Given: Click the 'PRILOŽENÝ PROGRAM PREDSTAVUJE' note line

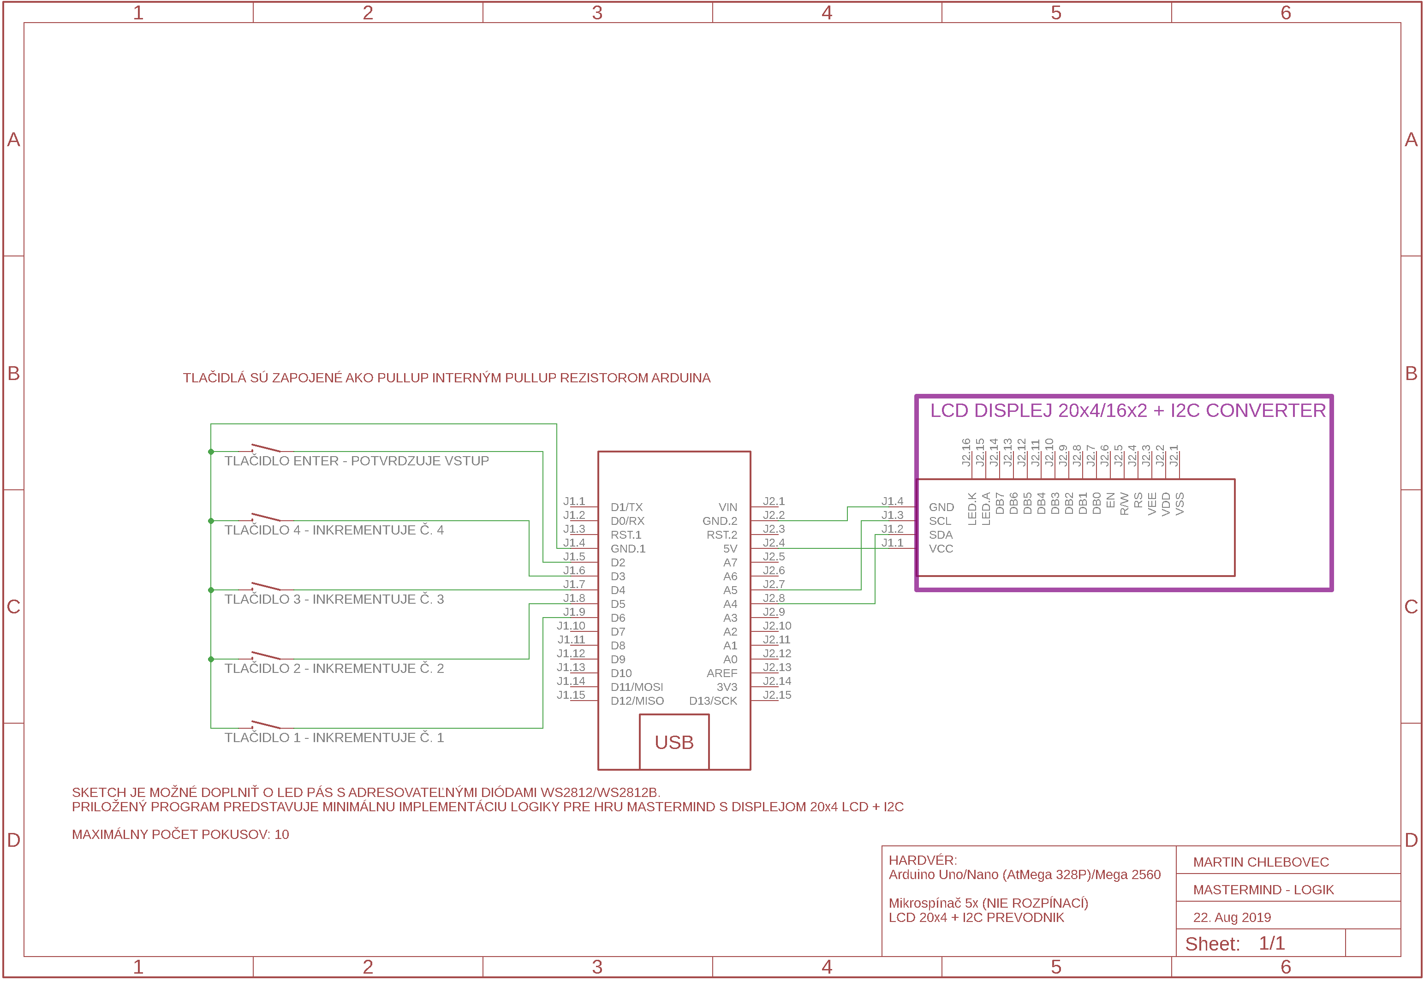Looking at the screenshot, I should pos(488,807).
